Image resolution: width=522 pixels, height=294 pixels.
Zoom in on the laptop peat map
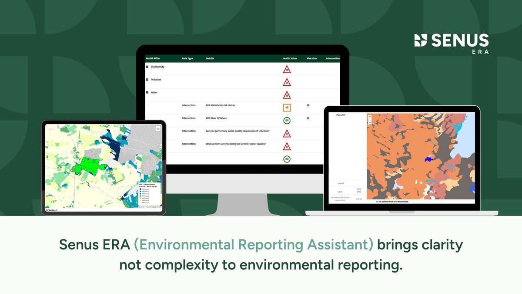[370, 116]
